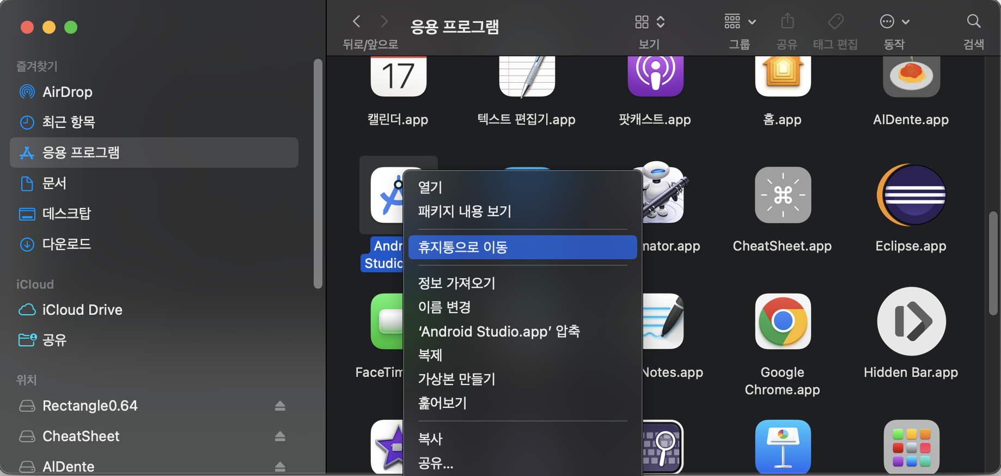
Task: Eject the Rectangle0.64 volume
Action: pyautogui.click(x=280, y=406)
